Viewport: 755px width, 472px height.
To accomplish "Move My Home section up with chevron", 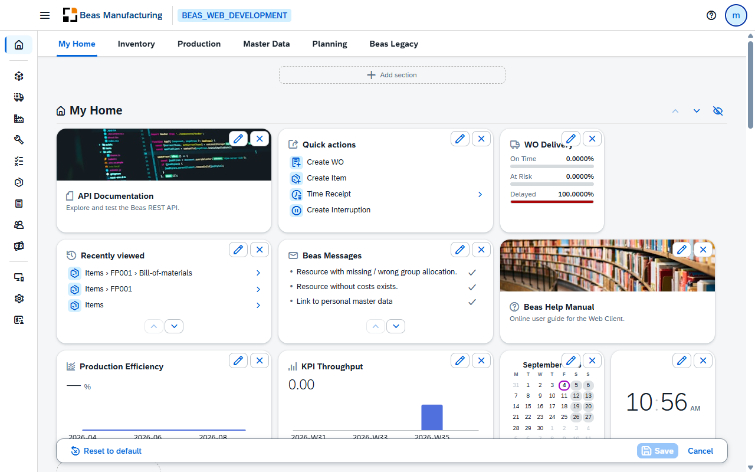I will [675, 111].
